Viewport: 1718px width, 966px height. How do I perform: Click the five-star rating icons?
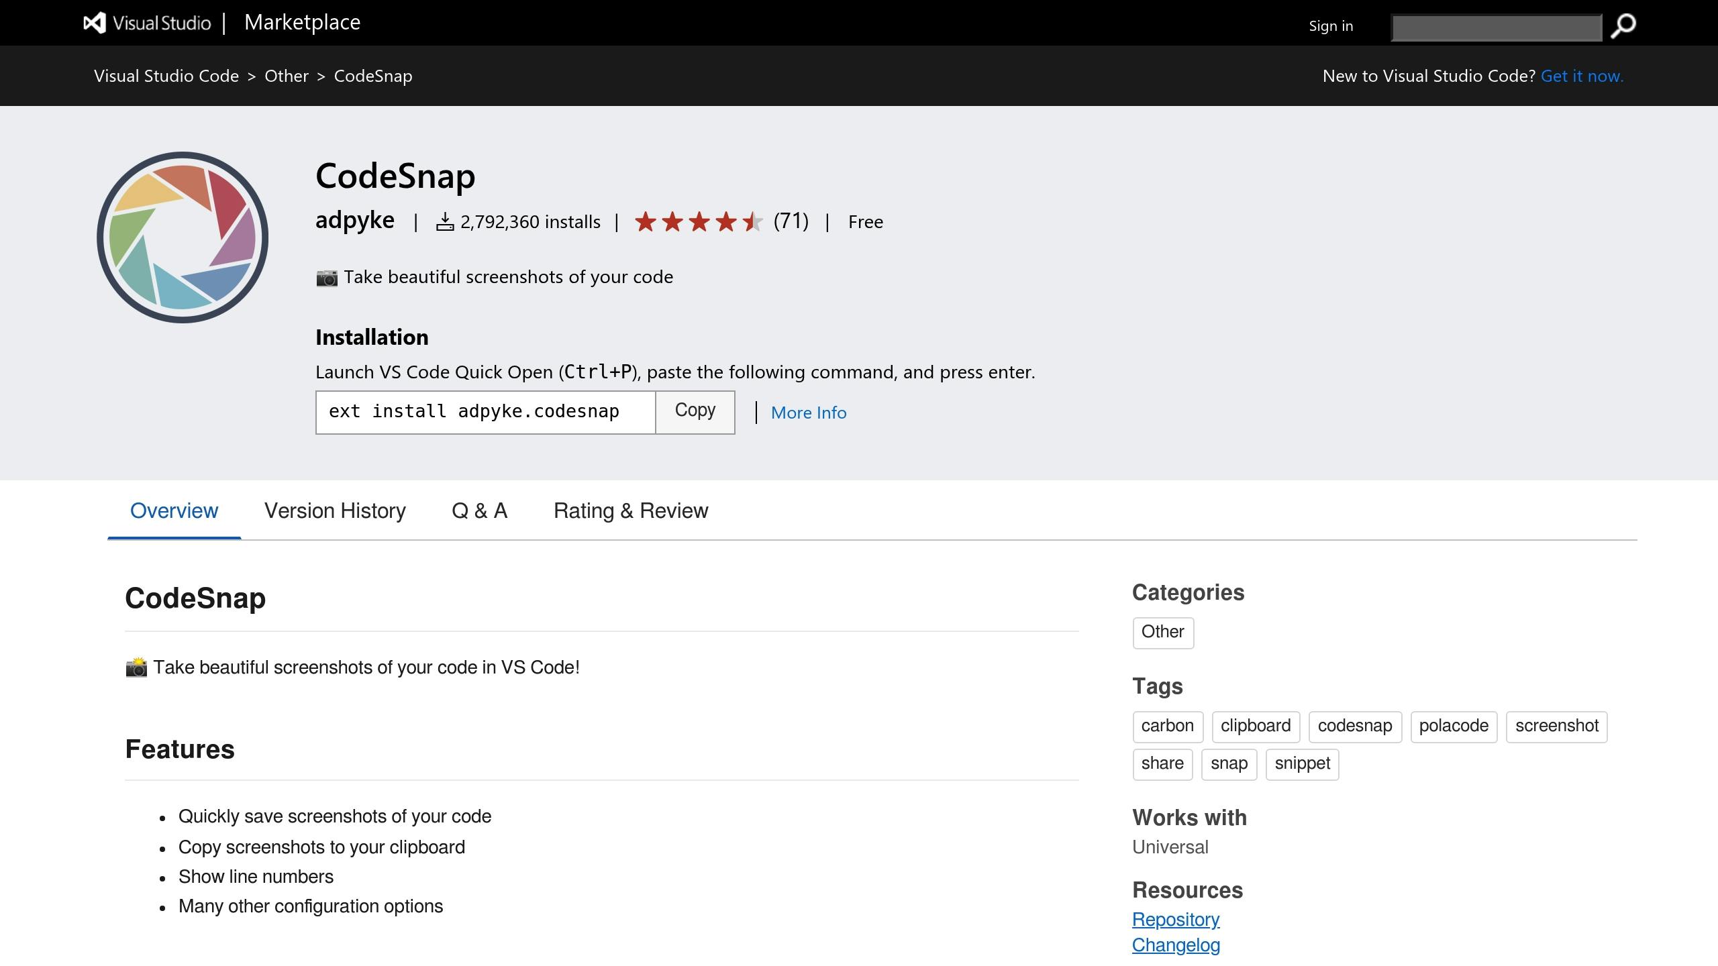point(699,221)
